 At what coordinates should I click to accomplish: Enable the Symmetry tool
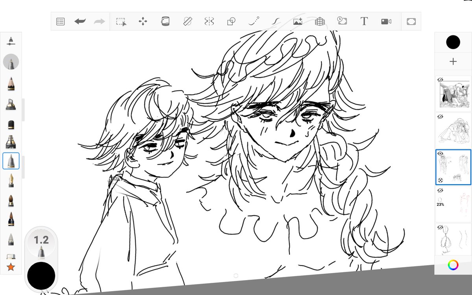tap(209, 21)
